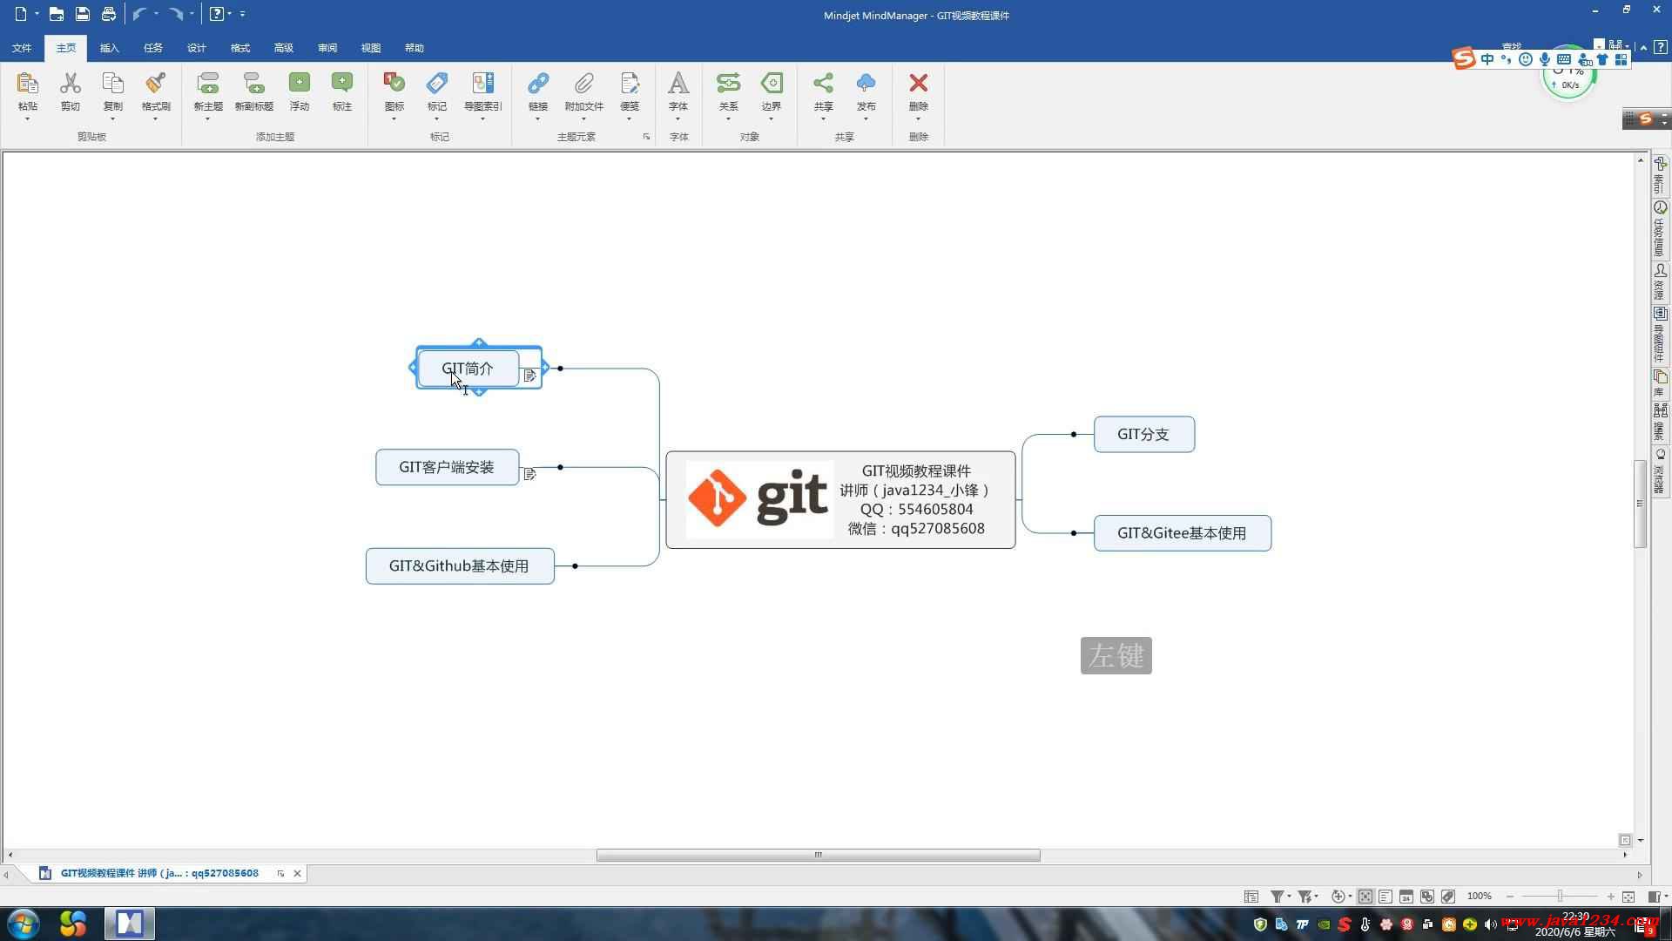Click the zoom slider handle in status bar
This screenshot has height=941, width=1672.
click(1560, 897)
